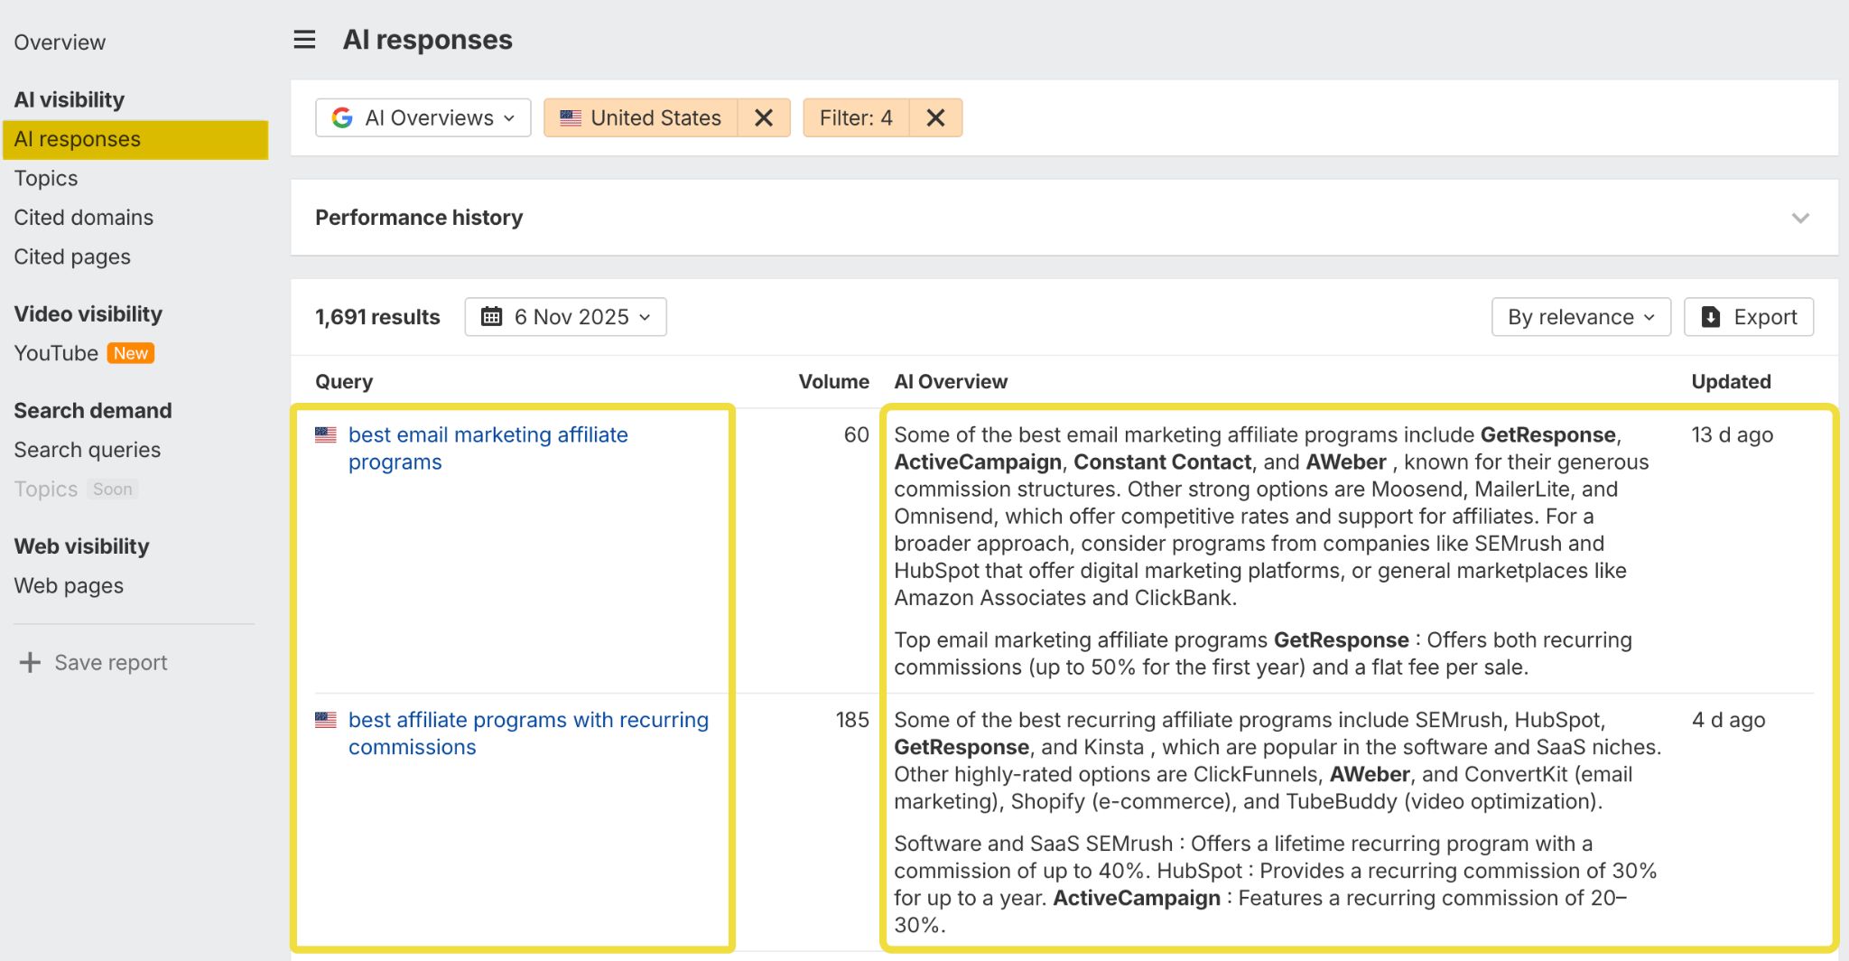Expand the Performance history panel
This screenshot has width=1849, height=961.
click(x=1800, y=218)
